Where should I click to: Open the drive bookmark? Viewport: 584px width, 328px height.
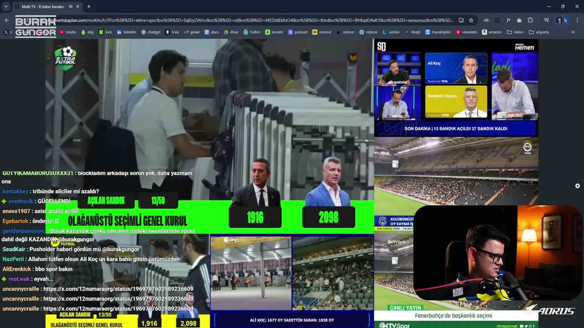(x=231, y=32)
